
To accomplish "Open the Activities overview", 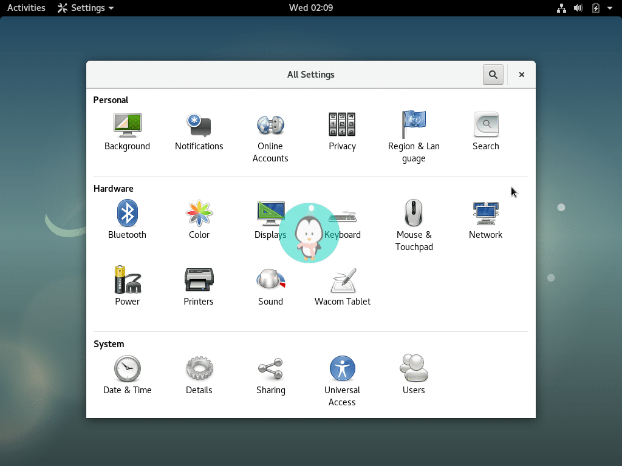I will 26,8.
